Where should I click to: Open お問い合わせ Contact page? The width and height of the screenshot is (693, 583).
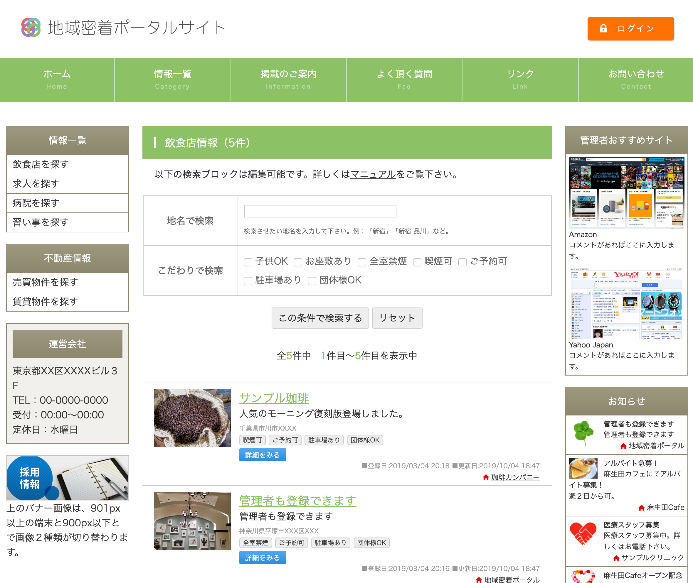click(636, 80)
